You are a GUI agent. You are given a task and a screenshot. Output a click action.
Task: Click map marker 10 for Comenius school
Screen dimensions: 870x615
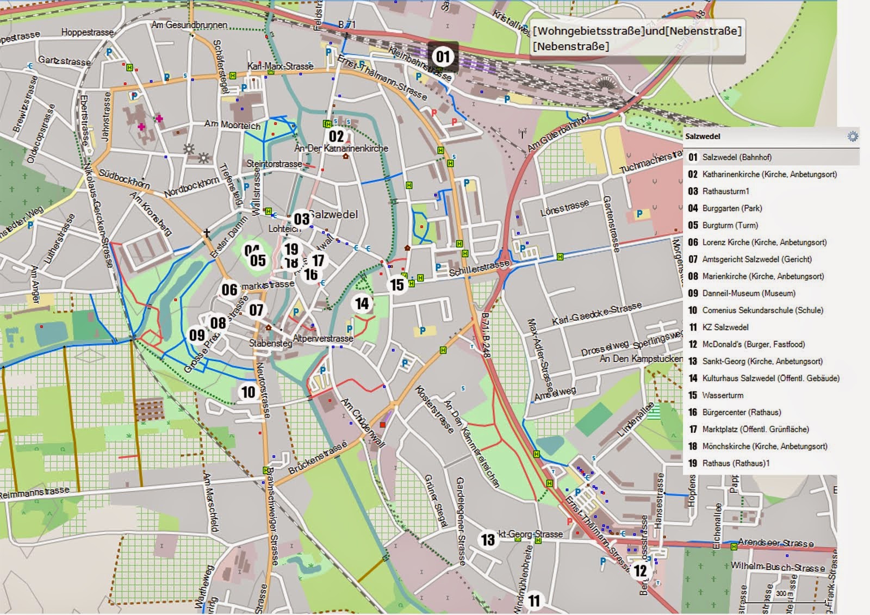tap(248, 392)
